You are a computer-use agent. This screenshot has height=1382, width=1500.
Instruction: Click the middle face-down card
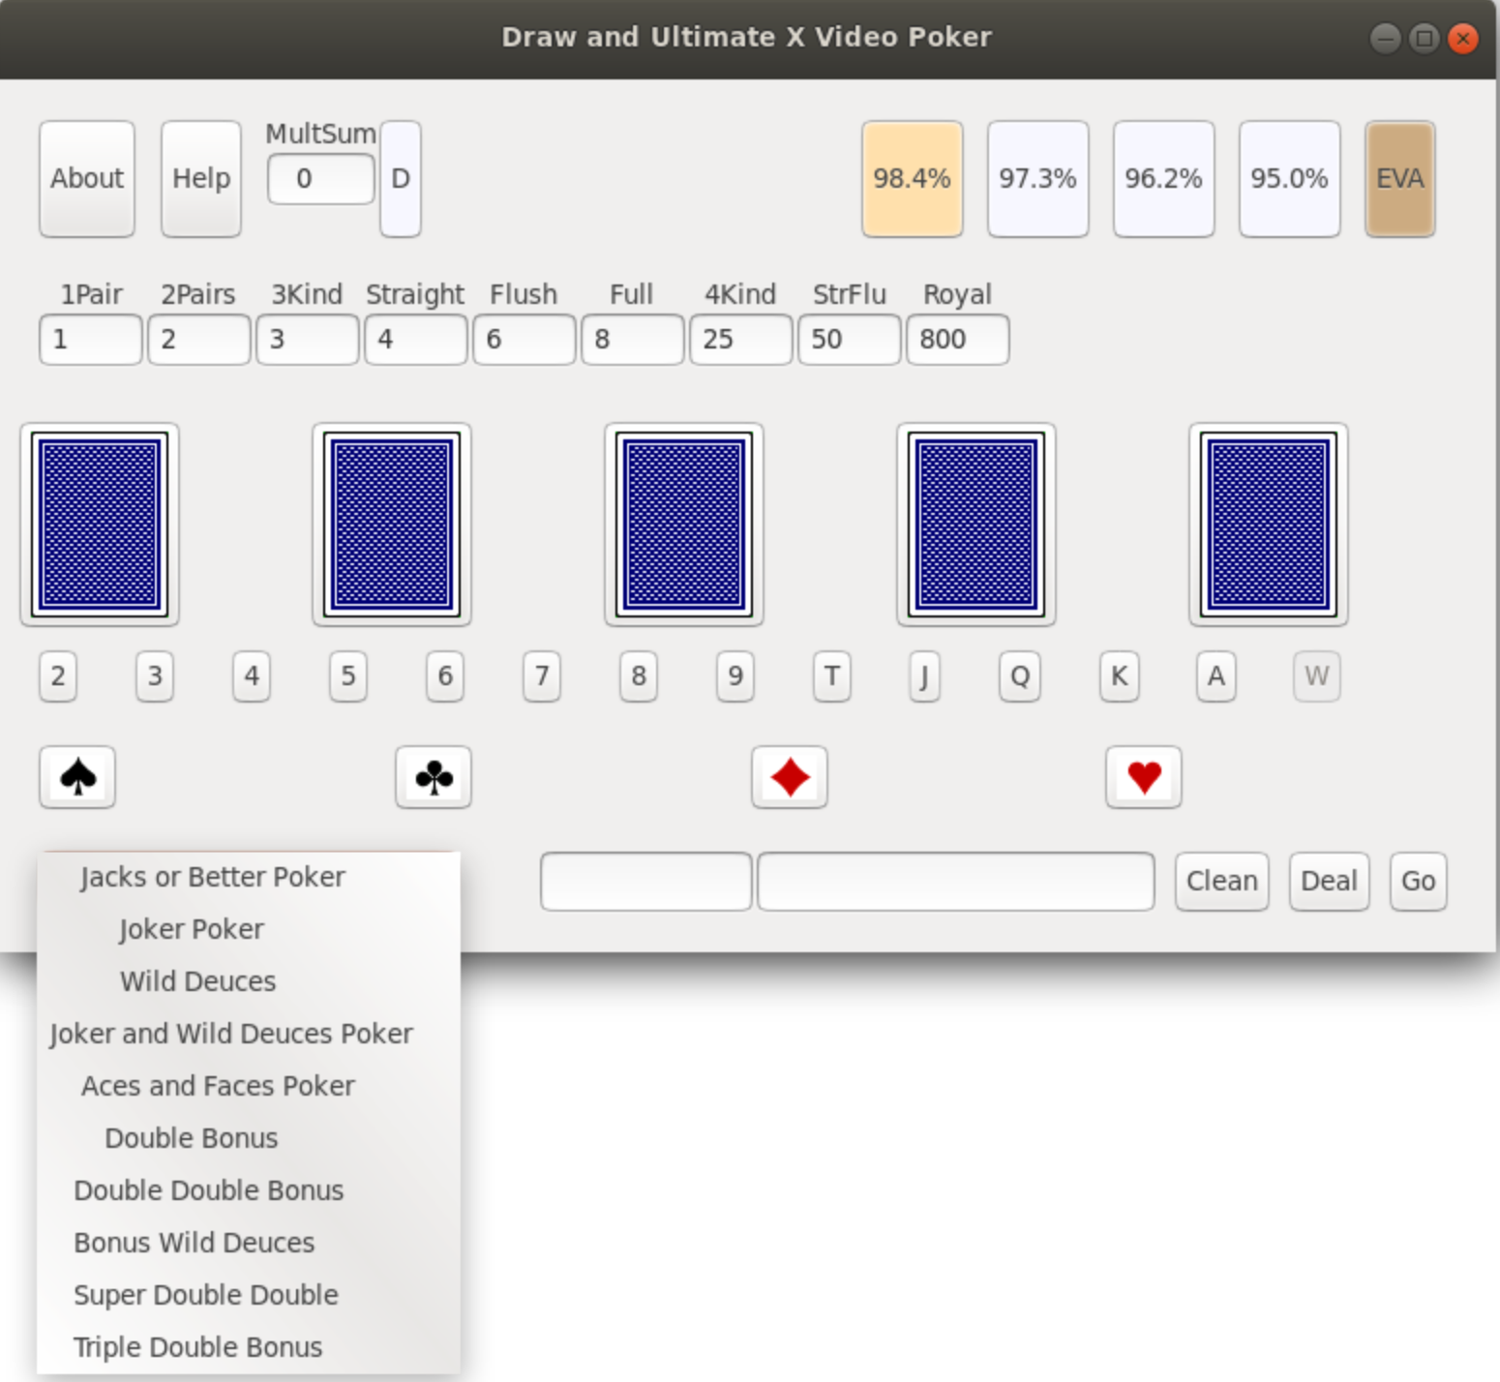tap(683, 524)
